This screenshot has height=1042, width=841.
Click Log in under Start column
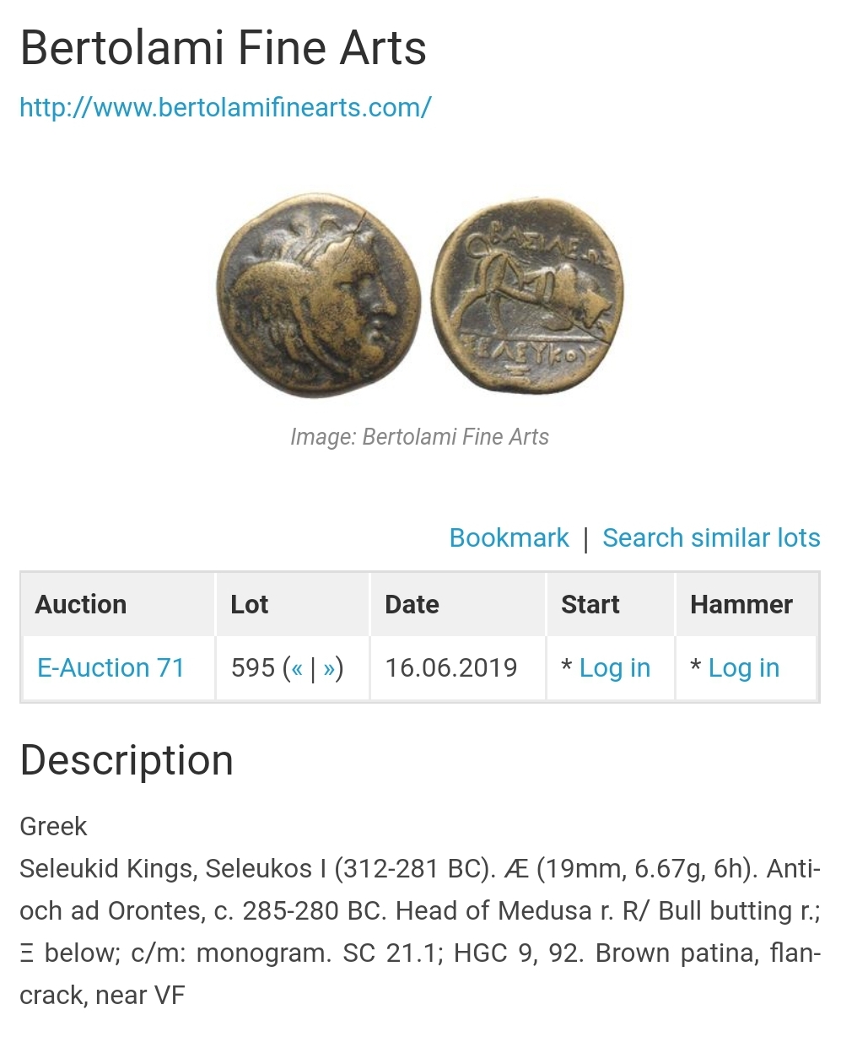tap(614, 668)
